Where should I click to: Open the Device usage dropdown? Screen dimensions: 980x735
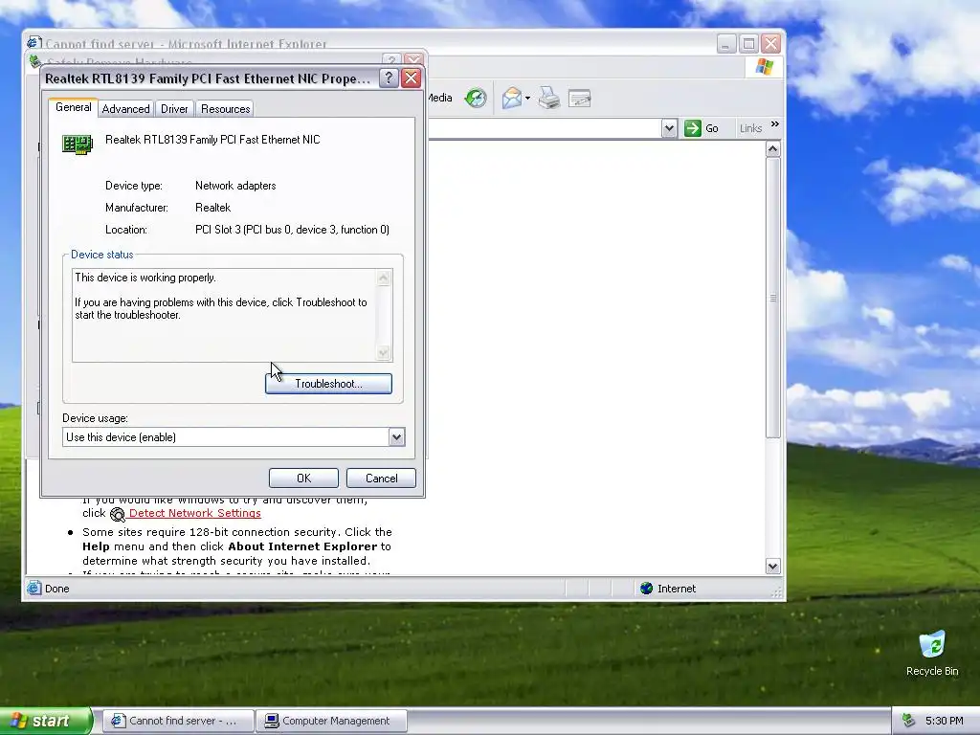point(396,436)
